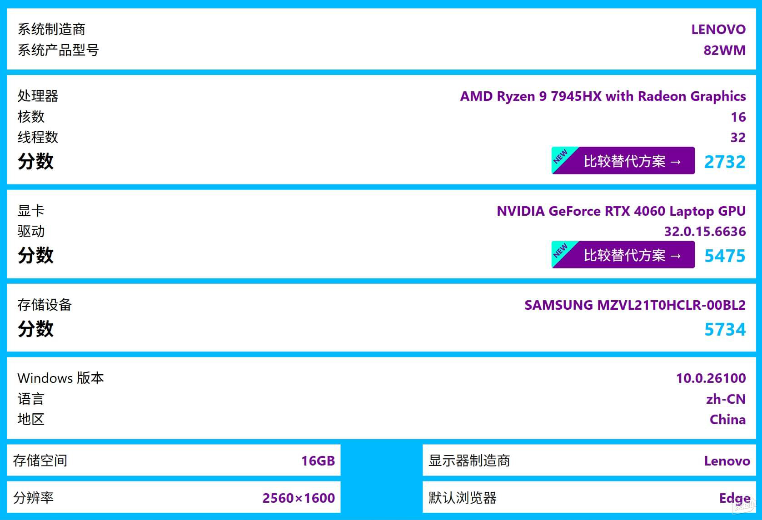Select the graphics score 5475
Screen dimensions: 762x520
[725, 256]
